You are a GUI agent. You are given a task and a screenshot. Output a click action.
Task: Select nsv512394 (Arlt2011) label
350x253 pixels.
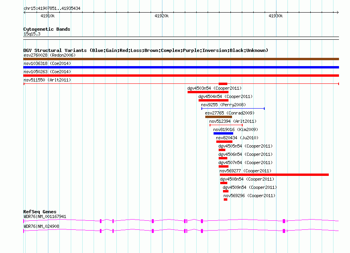(233, 121)
